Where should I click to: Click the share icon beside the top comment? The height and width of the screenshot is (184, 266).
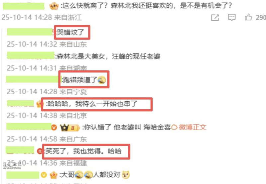[215, 18]
